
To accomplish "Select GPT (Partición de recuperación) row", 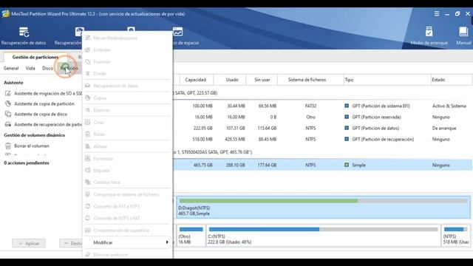I will tap(322, 140).
